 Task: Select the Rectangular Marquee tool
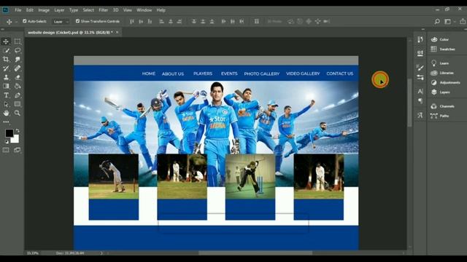click(x=18, y=41)
